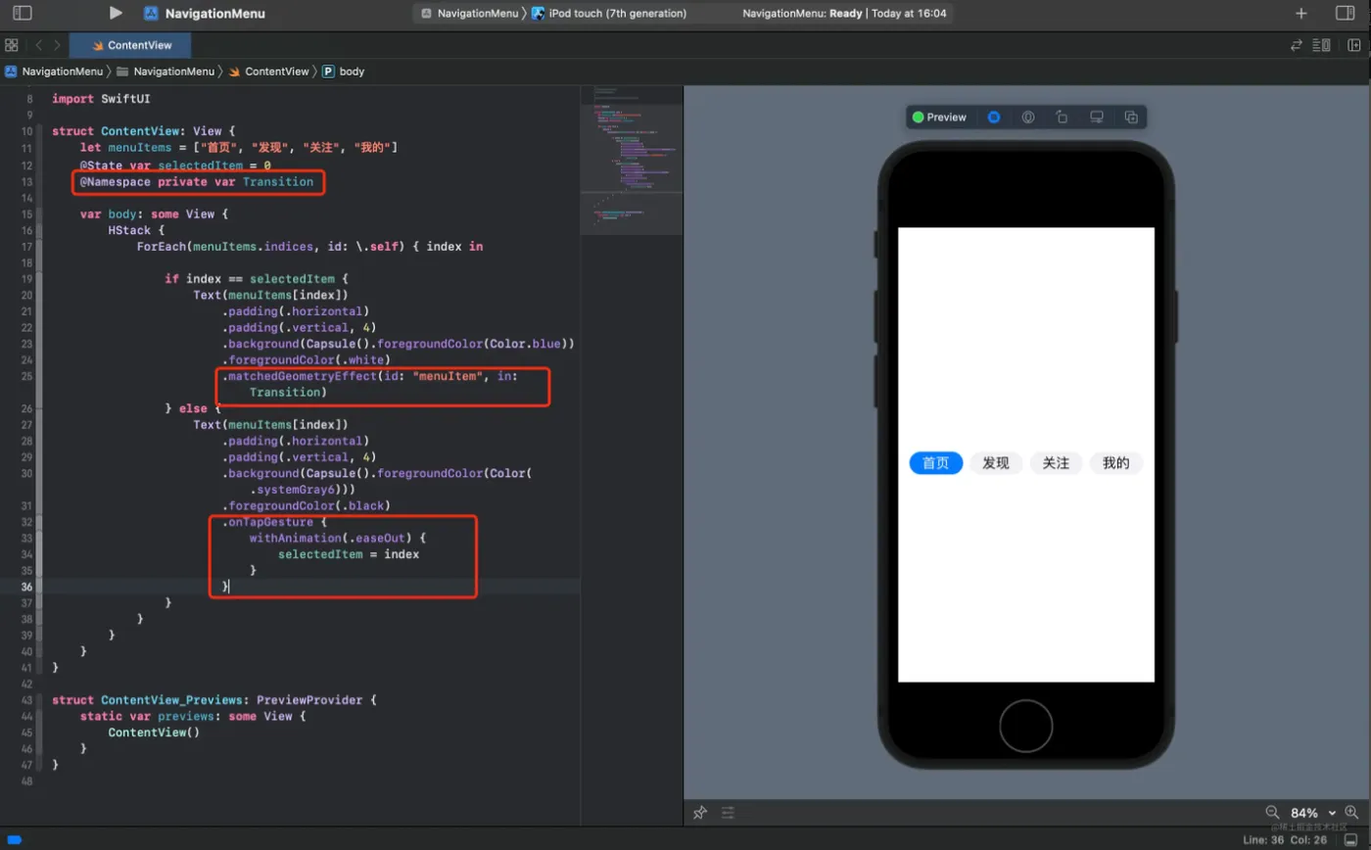Click the if index == selectedItem line
Screen dimensions: 1371x850
[x=257, y=279]
